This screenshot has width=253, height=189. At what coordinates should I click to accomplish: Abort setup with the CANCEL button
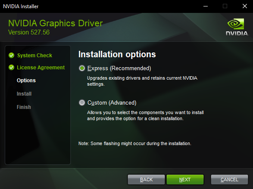coord(229,180)
